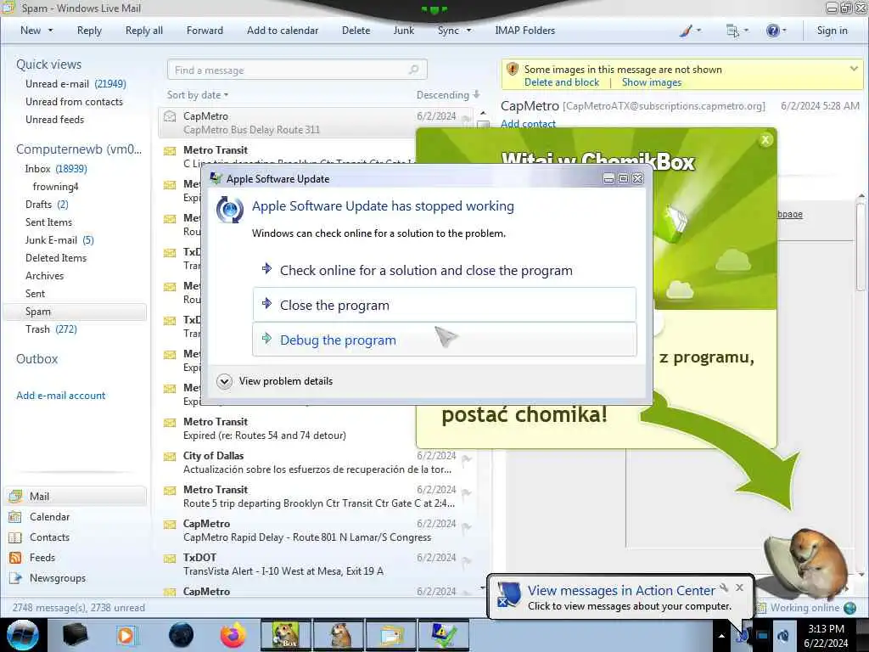869x652 pixels.
Task: Open IMAP Folders
Action: point(524,31)
